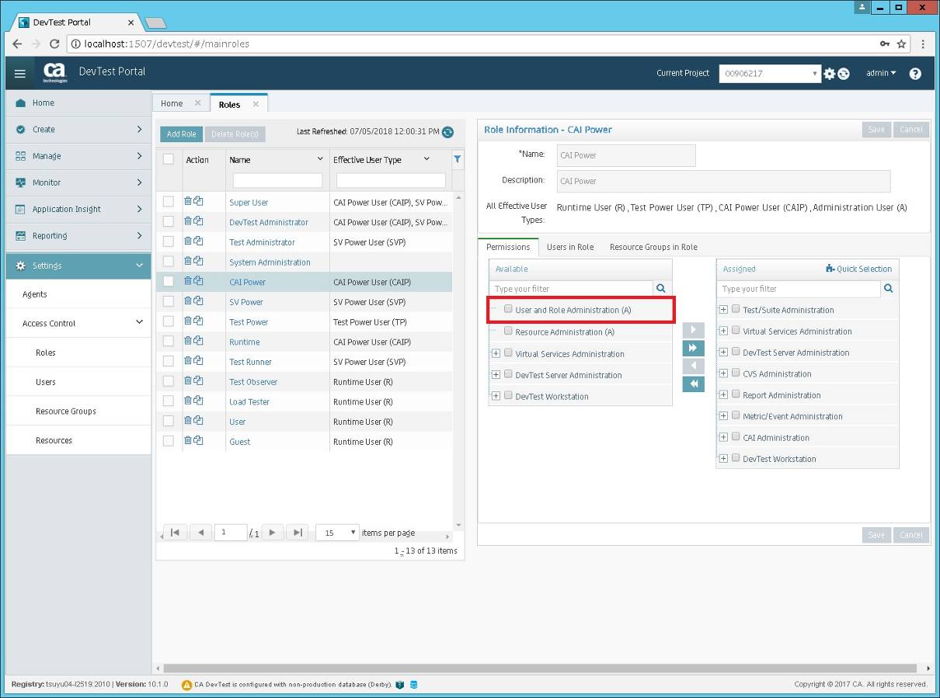Check the Super User row checkbox

pos(169,202)
